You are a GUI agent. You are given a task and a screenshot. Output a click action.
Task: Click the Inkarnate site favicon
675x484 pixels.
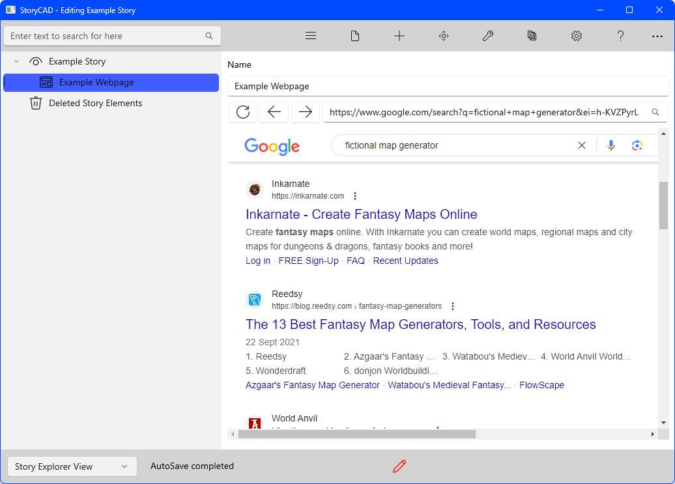255,190
